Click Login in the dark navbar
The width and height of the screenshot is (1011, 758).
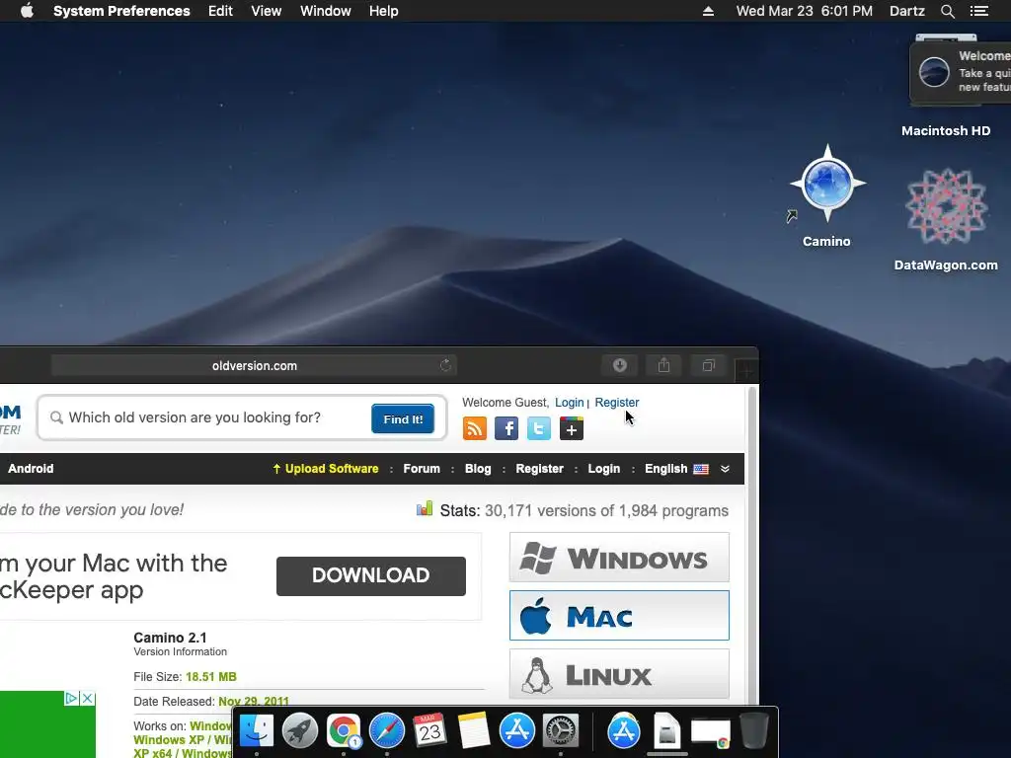coord(603,469)
